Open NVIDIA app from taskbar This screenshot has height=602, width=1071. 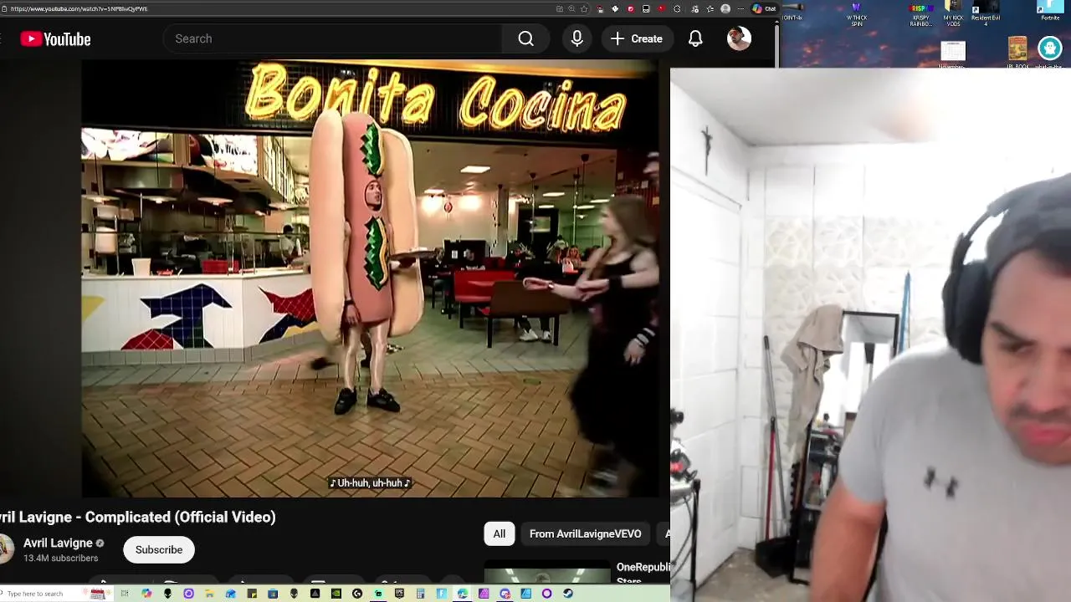(x=336, y=594)
